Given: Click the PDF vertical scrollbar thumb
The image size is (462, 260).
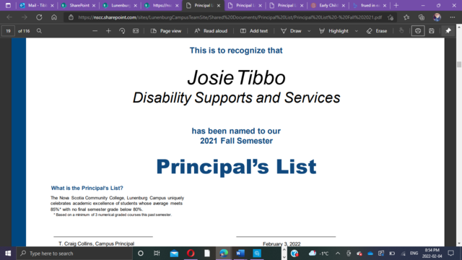Looking at the screenshot, I should [x=459, y=64].
